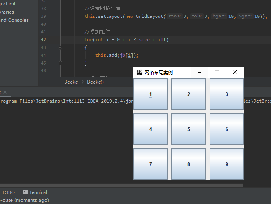Screen dimensions: 271x204
Task: Click 'size' variable in for loop
Action: point(144,40)
